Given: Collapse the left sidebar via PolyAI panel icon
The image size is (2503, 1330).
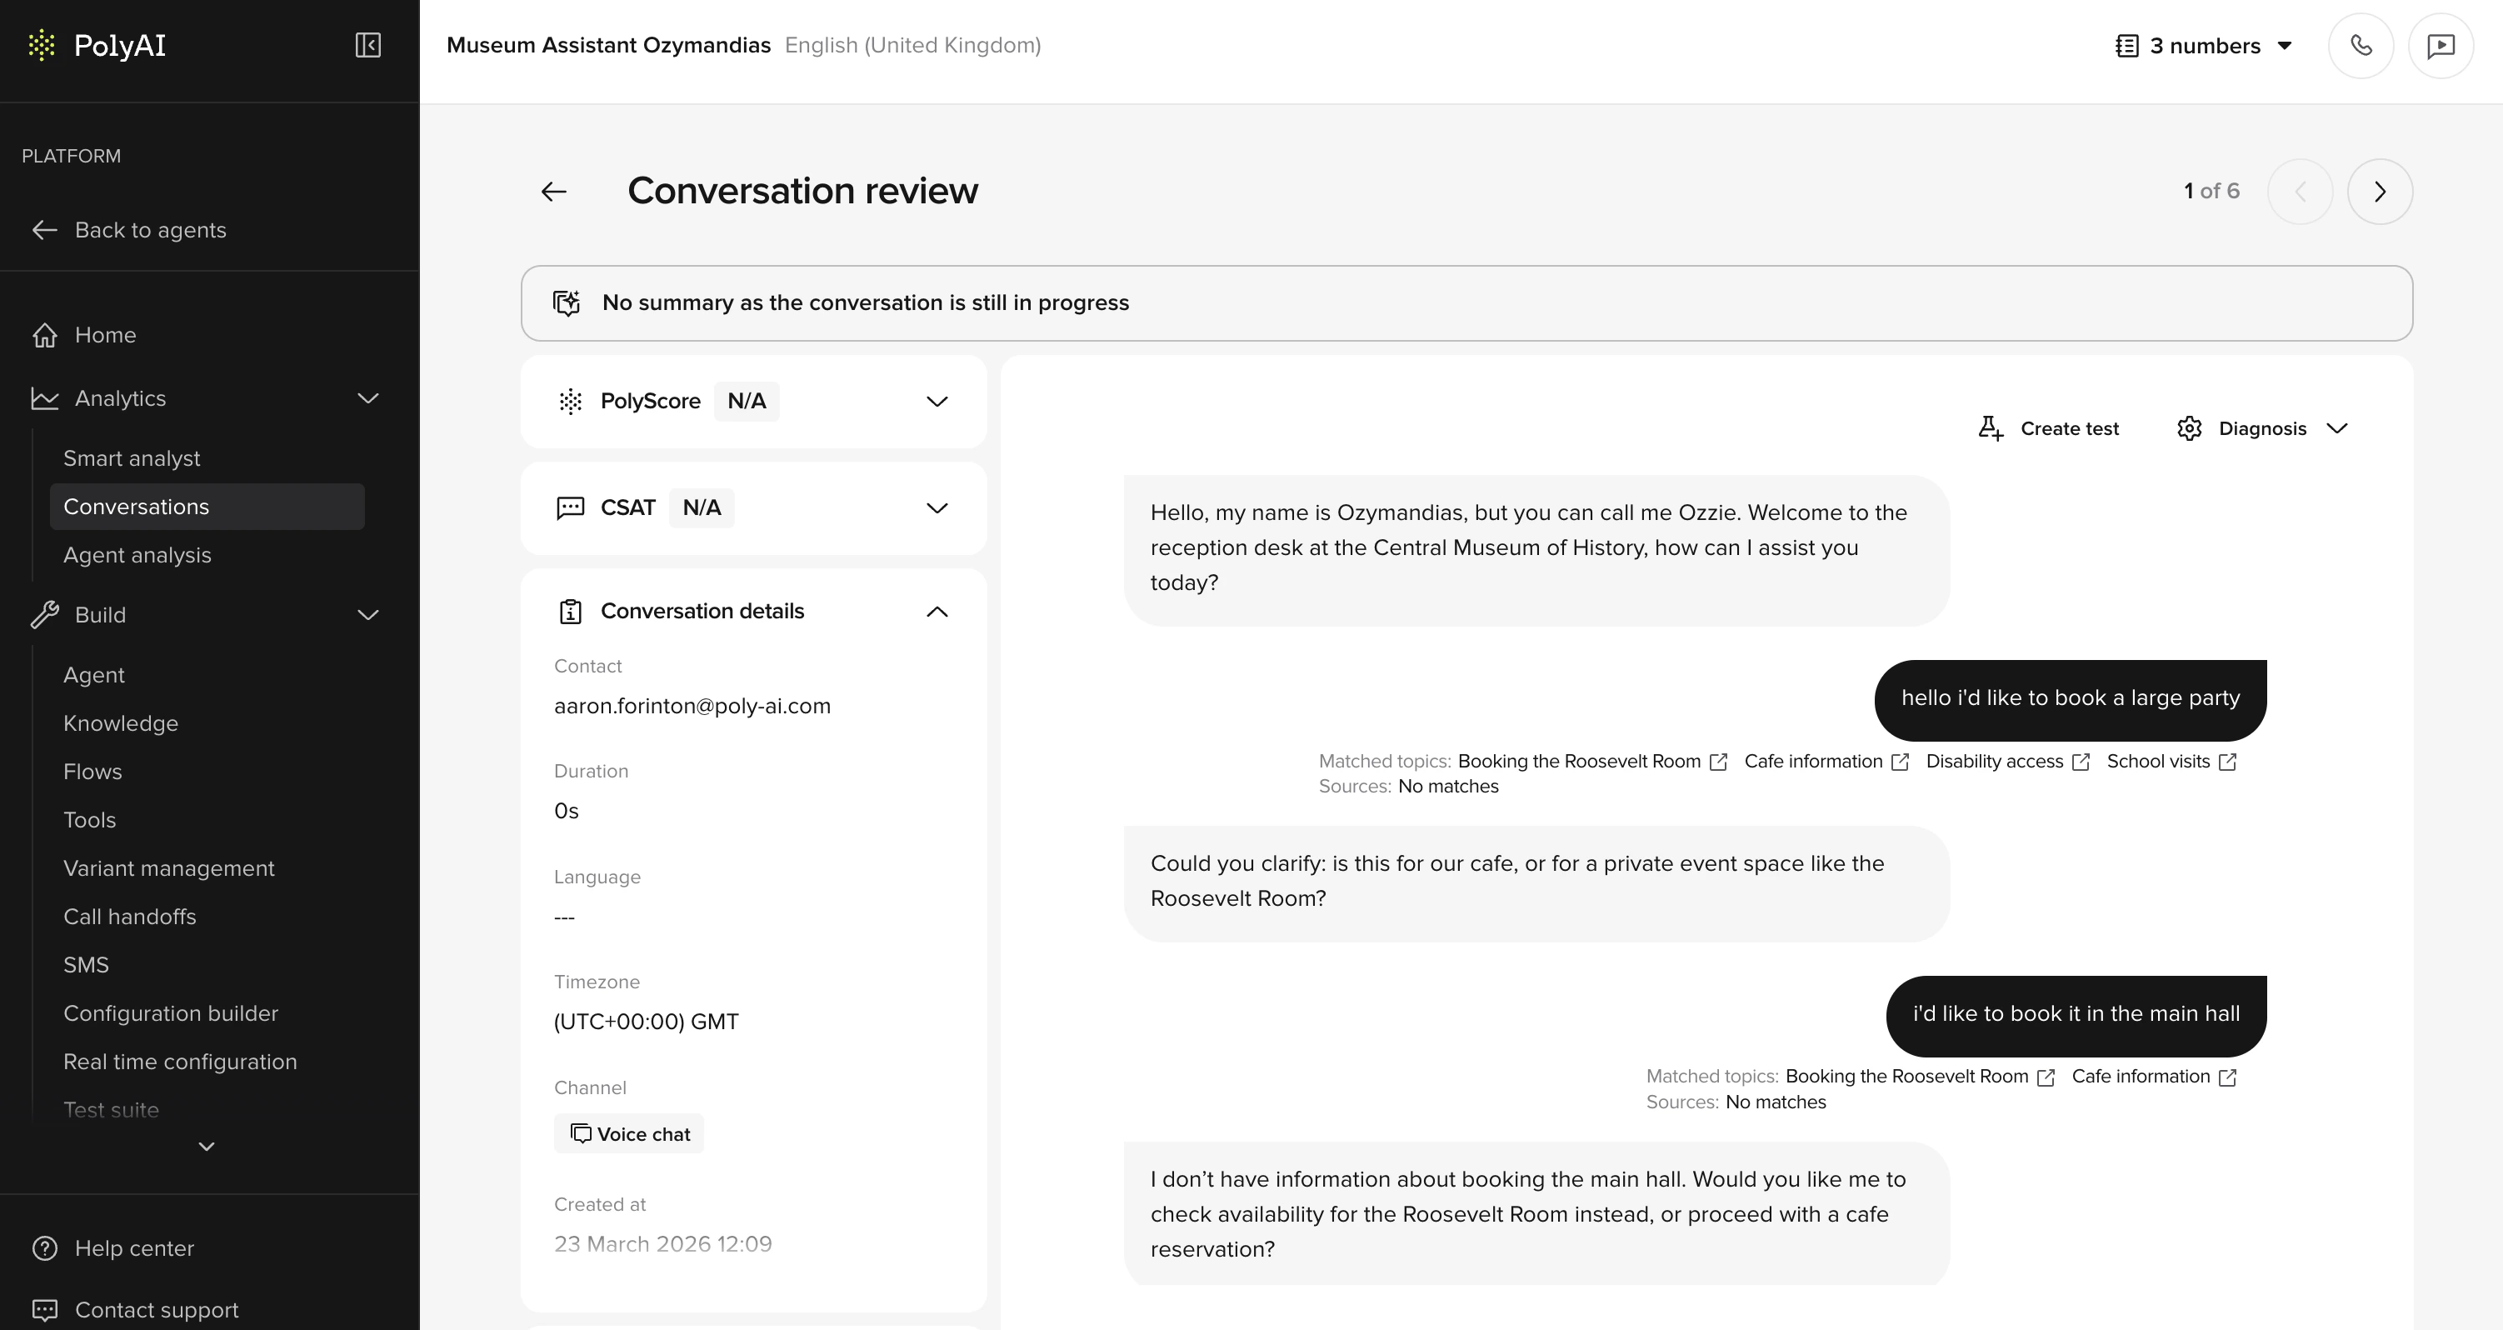Looking at the screenshot, I should (367, 45).
